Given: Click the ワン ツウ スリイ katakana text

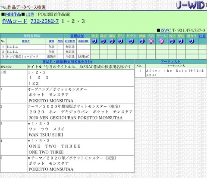Looking at the screenshot, I should 47,129.
